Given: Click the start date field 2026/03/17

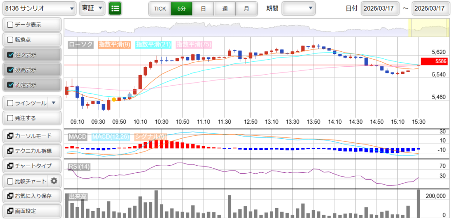Looking at the screenshot, I should (x=380, y=8).
